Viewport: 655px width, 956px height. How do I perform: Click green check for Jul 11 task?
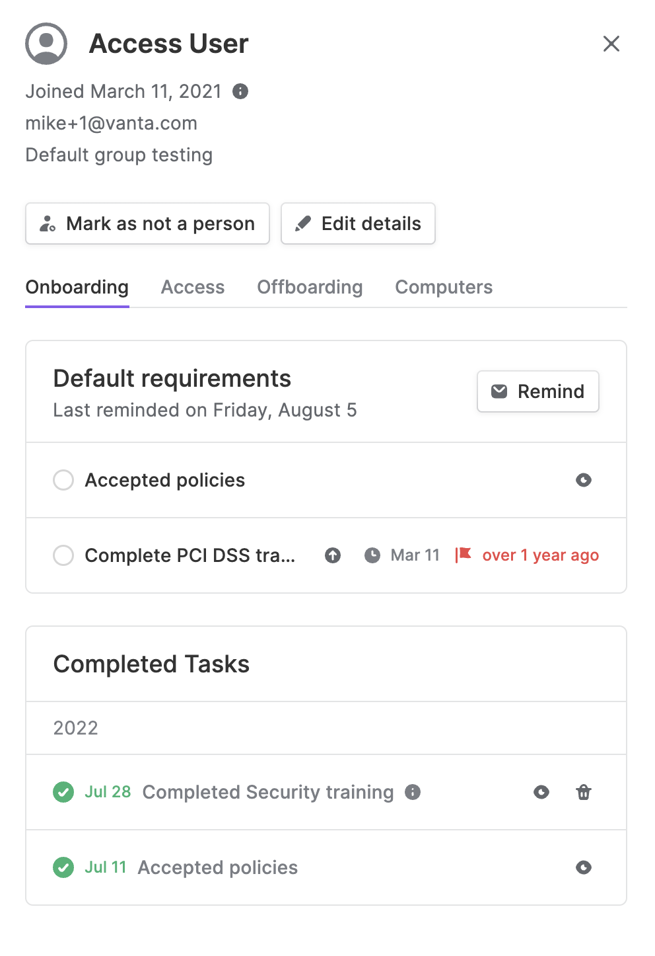[x=63, y=867]
